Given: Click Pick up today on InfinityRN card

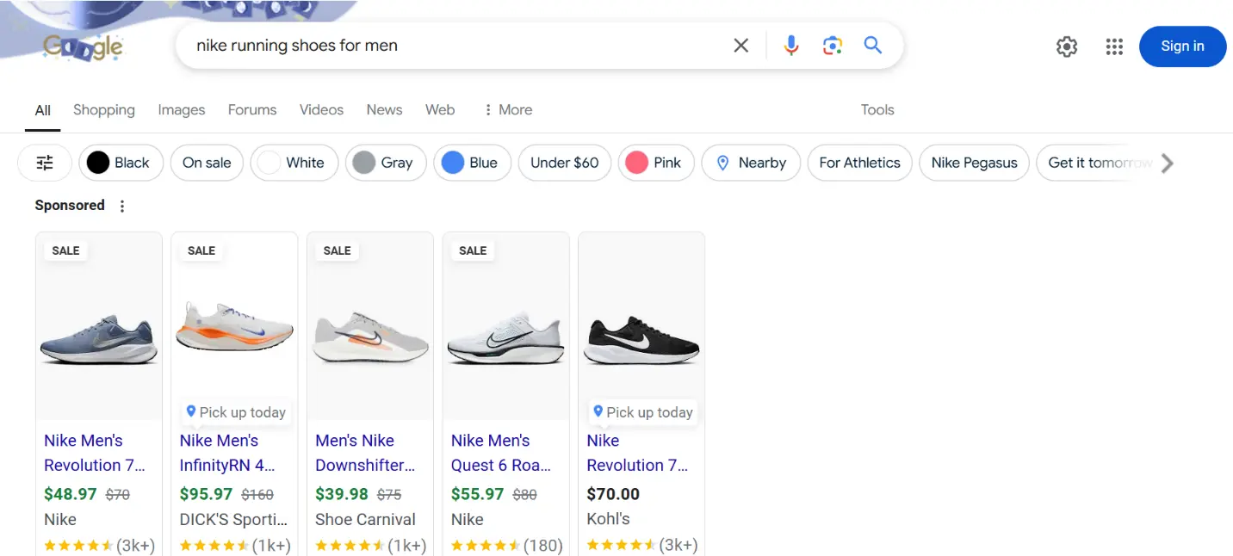Looking at the screenshot, I should click(x=235, y=412).
